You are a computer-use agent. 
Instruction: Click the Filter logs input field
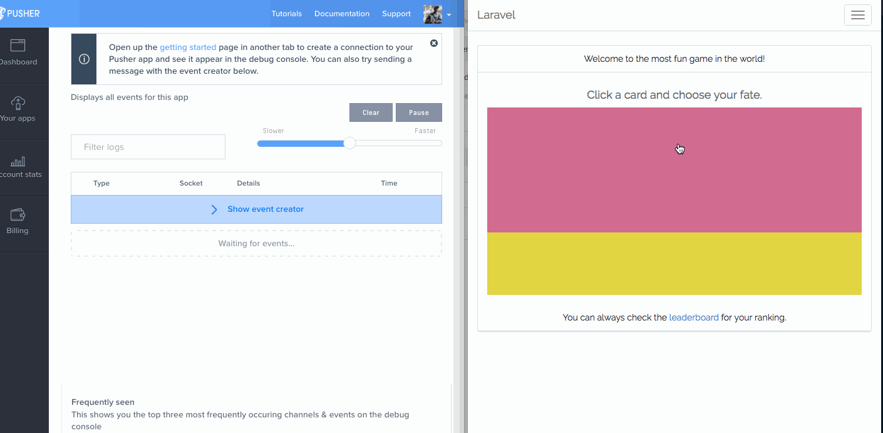pos(148,146)
